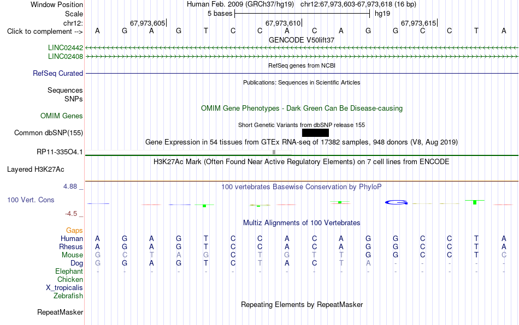
Task: Open the GTEx Gene Expression track title
Action: click(302, 142)
